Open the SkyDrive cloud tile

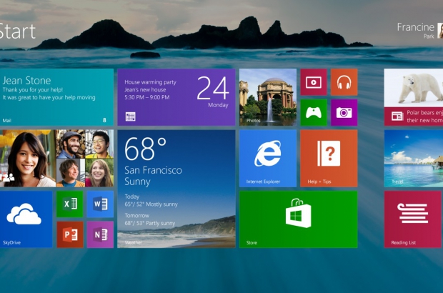point(26,219)
